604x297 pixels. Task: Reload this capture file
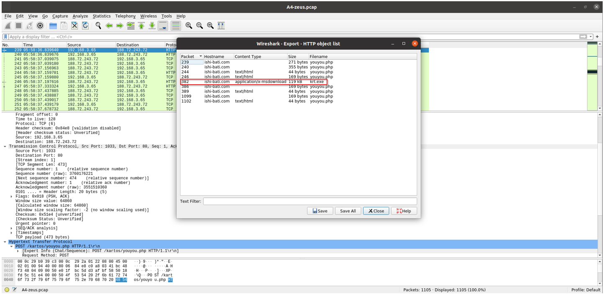tap(85, 26)
